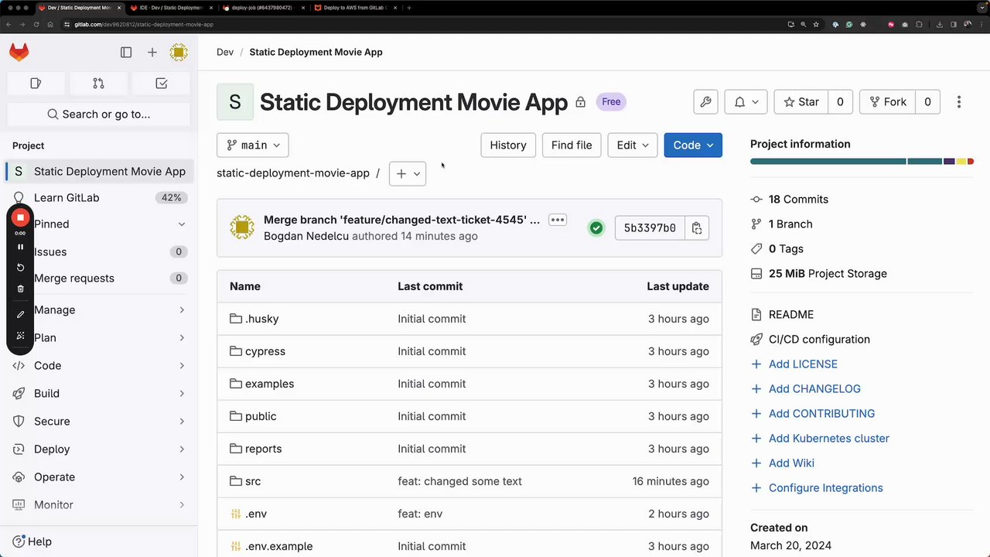Click the GitLab logo in the sidebar
Screen dimensions: 990x557
[x=19, y=52]
